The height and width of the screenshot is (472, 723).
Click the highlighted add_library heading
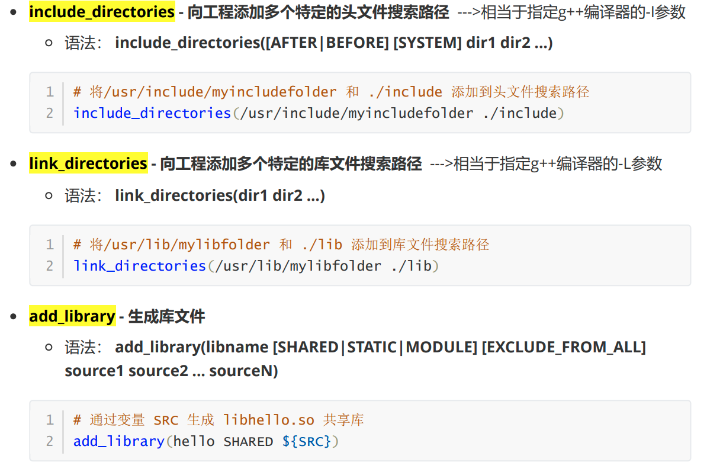tap(72, 316)
